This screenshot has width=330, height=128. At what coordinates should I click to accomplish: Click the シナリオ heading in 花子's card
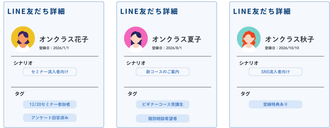point(23,63)
